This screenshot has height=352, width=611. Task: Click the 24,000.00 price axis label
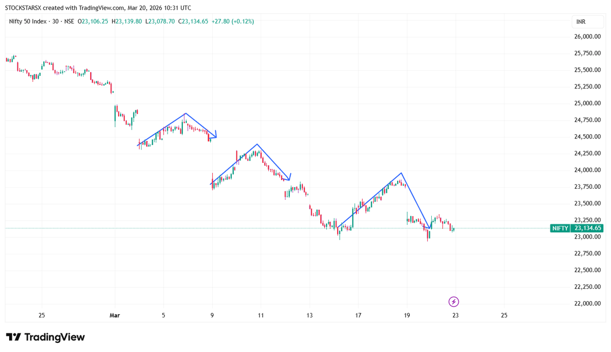click(587, 170)
